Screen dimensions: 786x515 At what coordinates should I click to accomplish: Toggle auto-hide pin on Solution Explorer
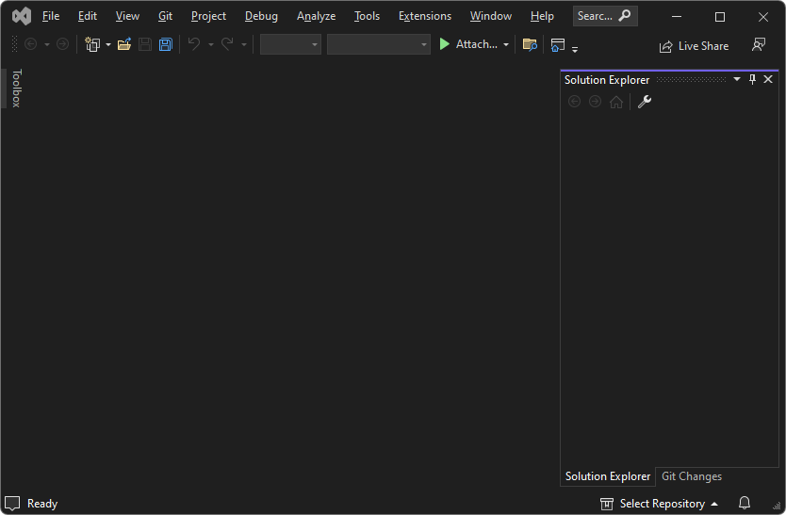pyautogui.click(x=752, y=79)
